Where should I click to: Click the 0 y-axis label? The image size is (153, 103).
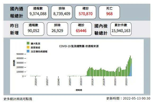coord(23,76)
